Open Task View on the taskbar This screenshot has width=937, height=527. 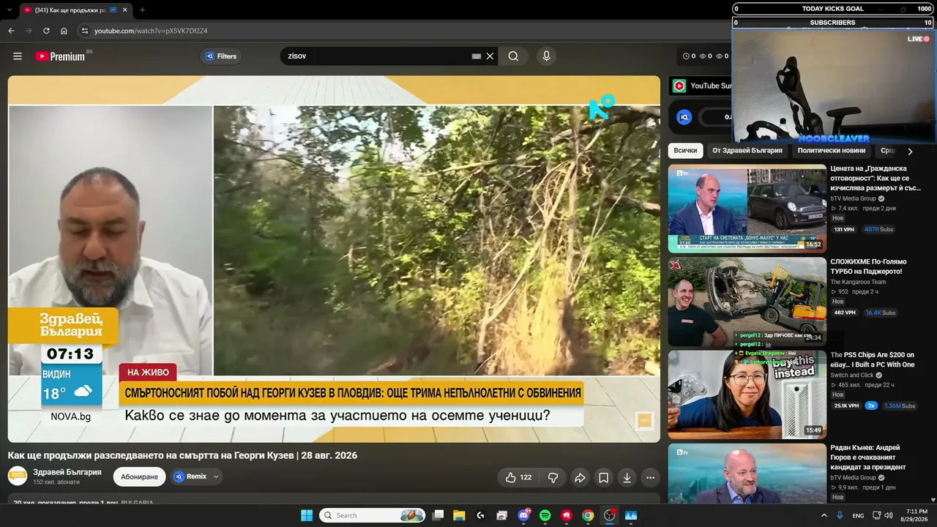(x=438, y=515)
